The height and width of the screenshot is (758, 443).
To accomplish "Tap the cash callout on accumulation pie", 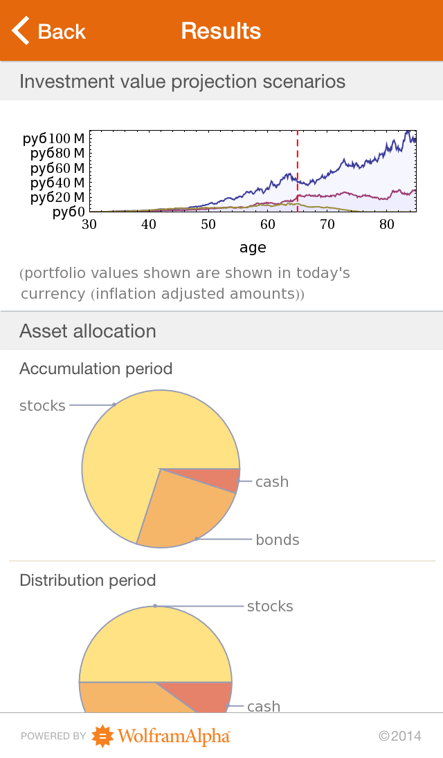I will pyautogui.click(x=272, y=482).
